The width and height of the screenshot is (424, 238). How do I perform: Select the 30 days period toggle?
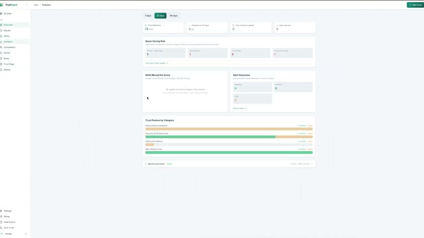(x=160, y=16)
